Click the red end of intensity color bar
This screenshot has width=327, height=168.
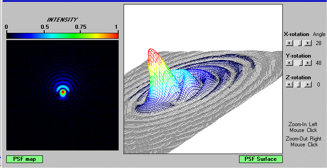pyautogui.click(x=116, y=36)
